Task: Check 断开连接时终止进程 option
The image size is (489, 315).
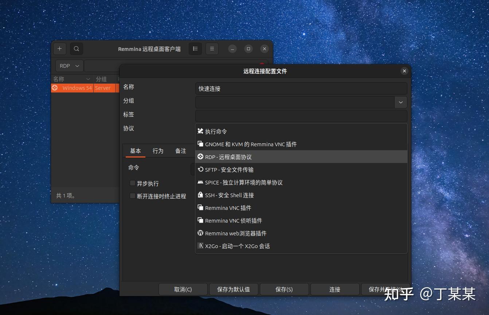Action: (133, 196)
